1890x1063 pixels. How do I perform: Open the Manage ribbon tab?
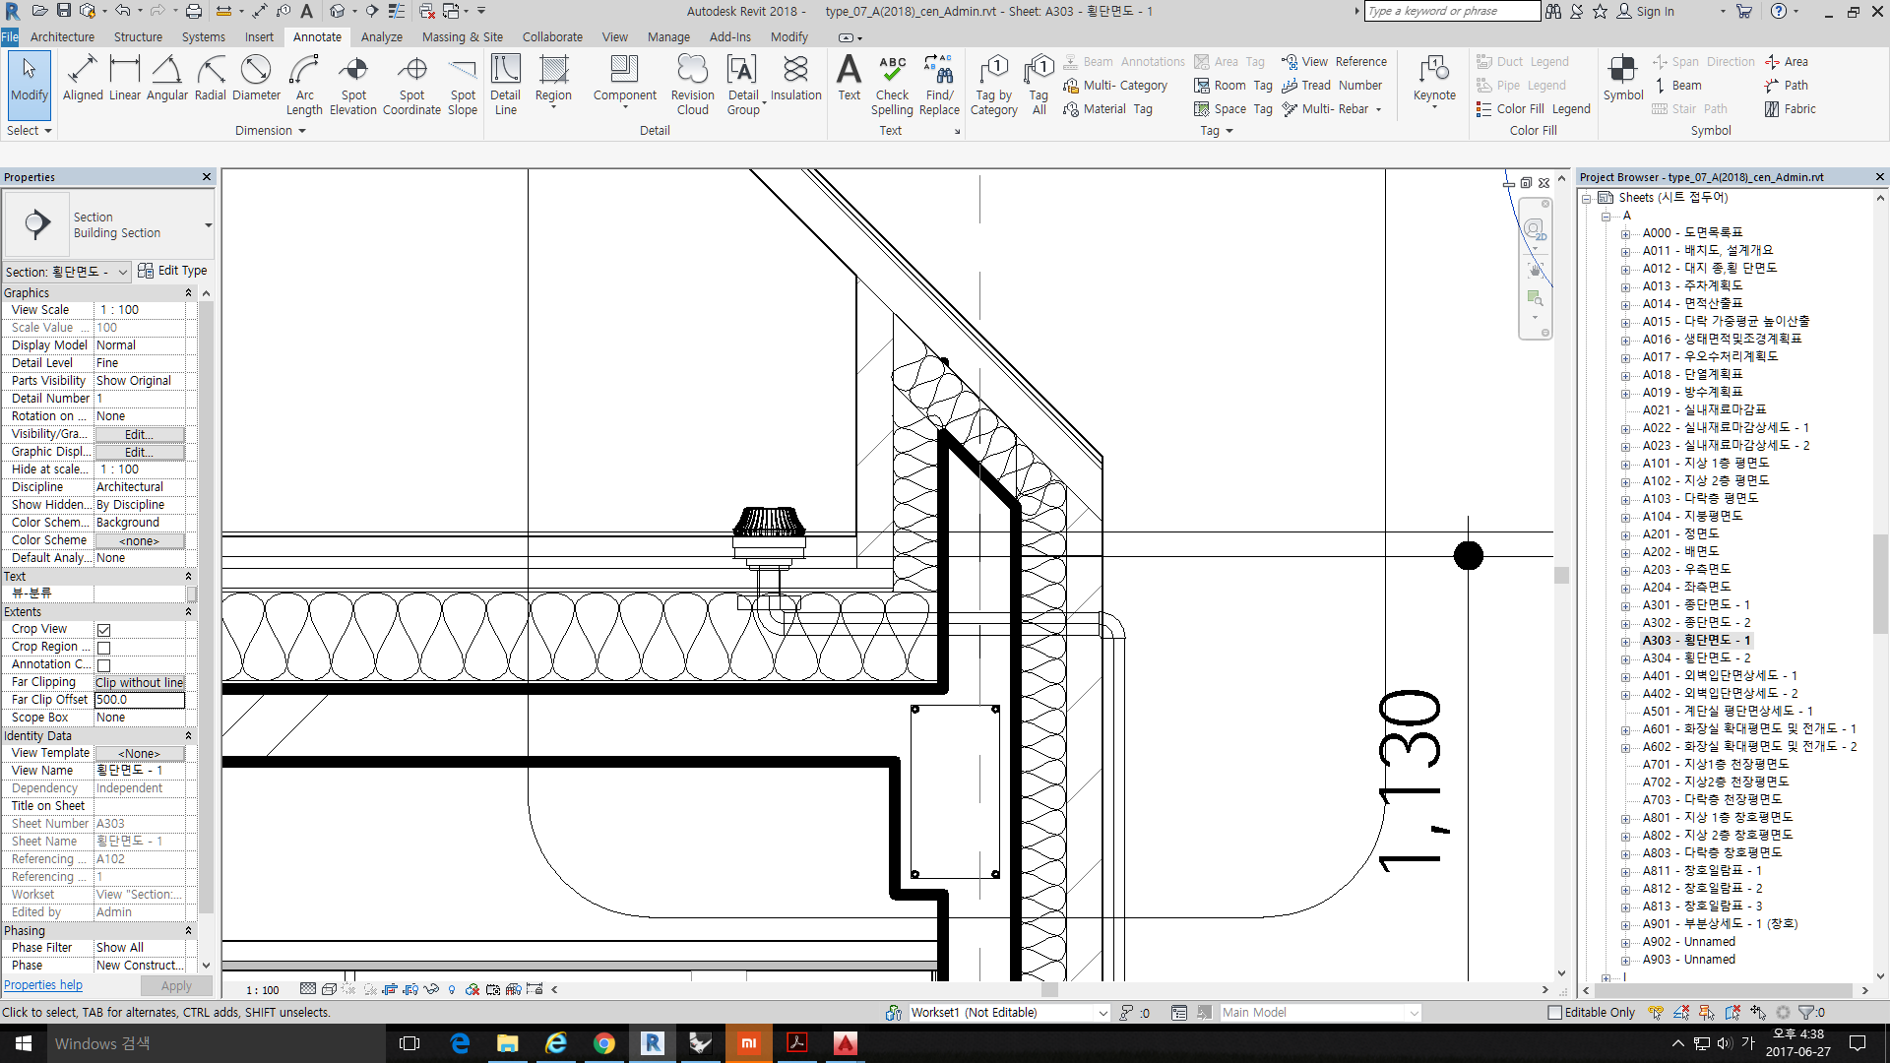tap(668, 37)
